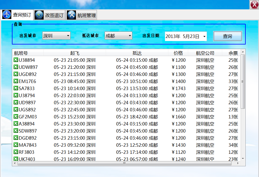The image size is (259, 177).
Task: Switch to the 航班管理 tab
Action: [x=82, y=15]
